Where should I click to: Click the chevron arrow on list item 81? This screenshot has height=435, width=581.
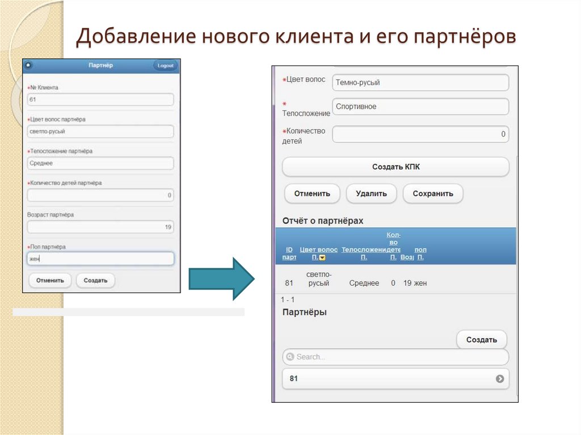click(x=500, y=378)
